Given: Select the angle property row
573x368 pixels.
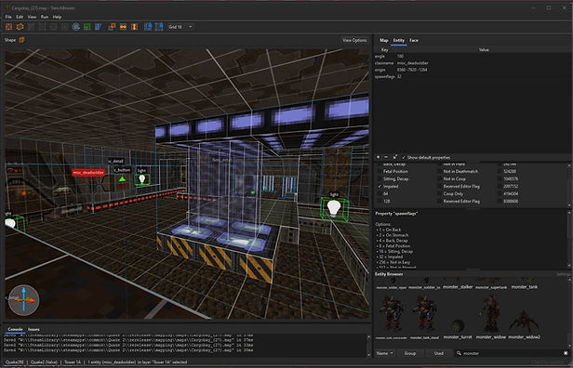Looking at the screenshot, I should [472, 56].
